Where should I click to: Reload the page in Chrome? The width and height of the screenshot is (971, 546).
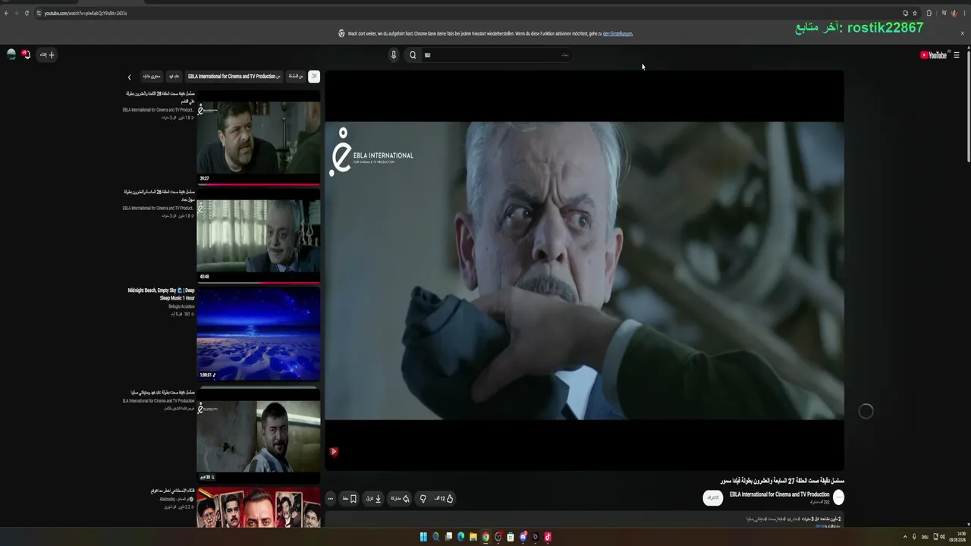tap(27, 13)
